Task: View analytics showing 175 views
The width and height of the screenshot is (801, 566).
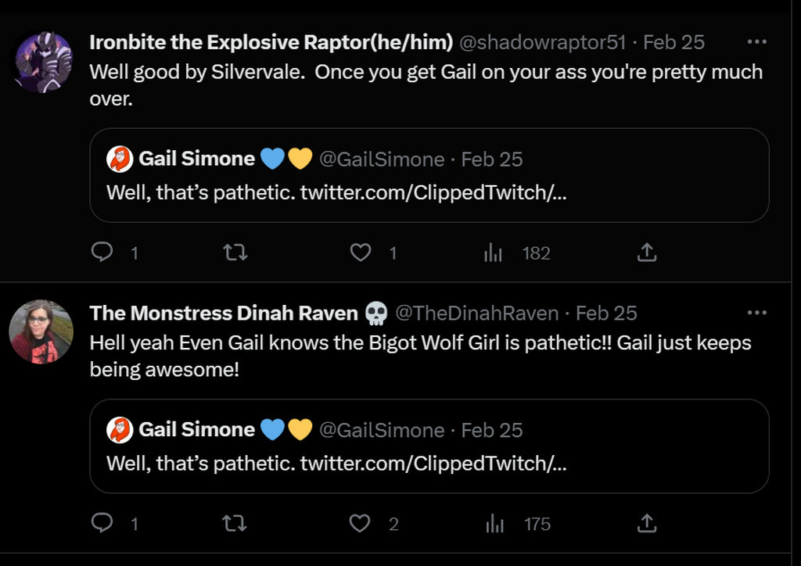Action: pos(494,523)
